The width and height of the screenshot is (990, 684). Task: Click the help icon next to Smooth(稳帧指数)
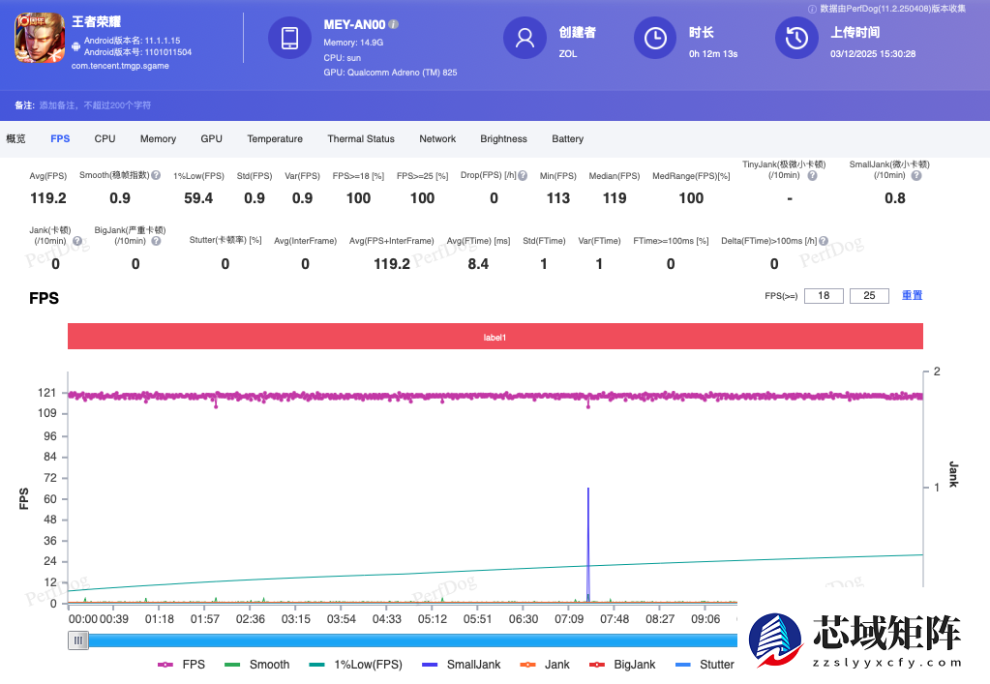156,176
